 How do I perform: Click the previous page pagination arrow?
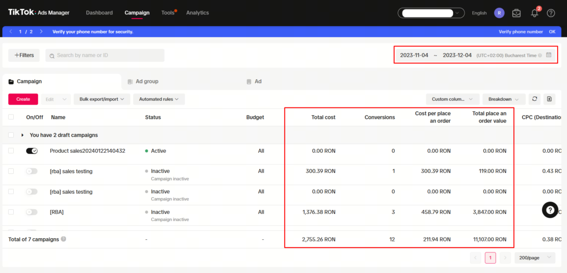click(x=476, y=258)
